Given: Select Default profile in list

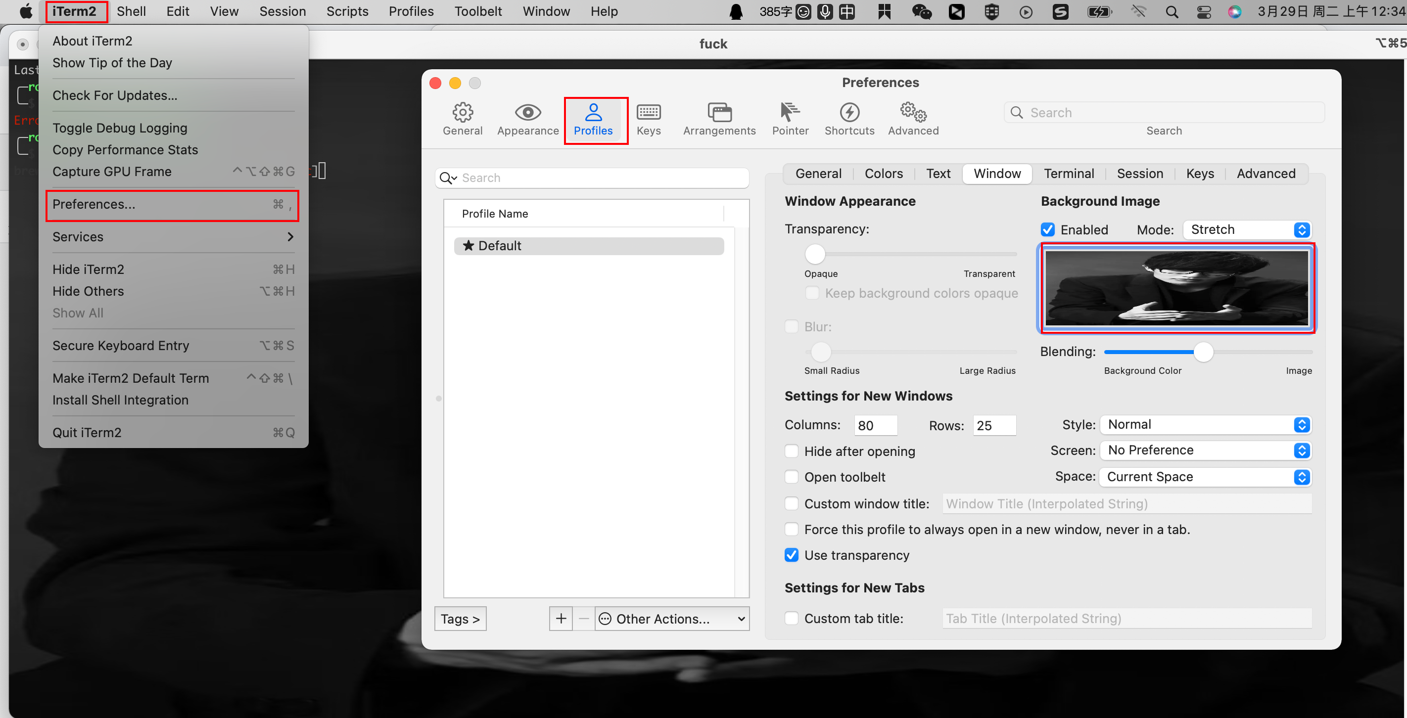Looking at the screenshot, I should pyautogui.click(x=589, y=246).
